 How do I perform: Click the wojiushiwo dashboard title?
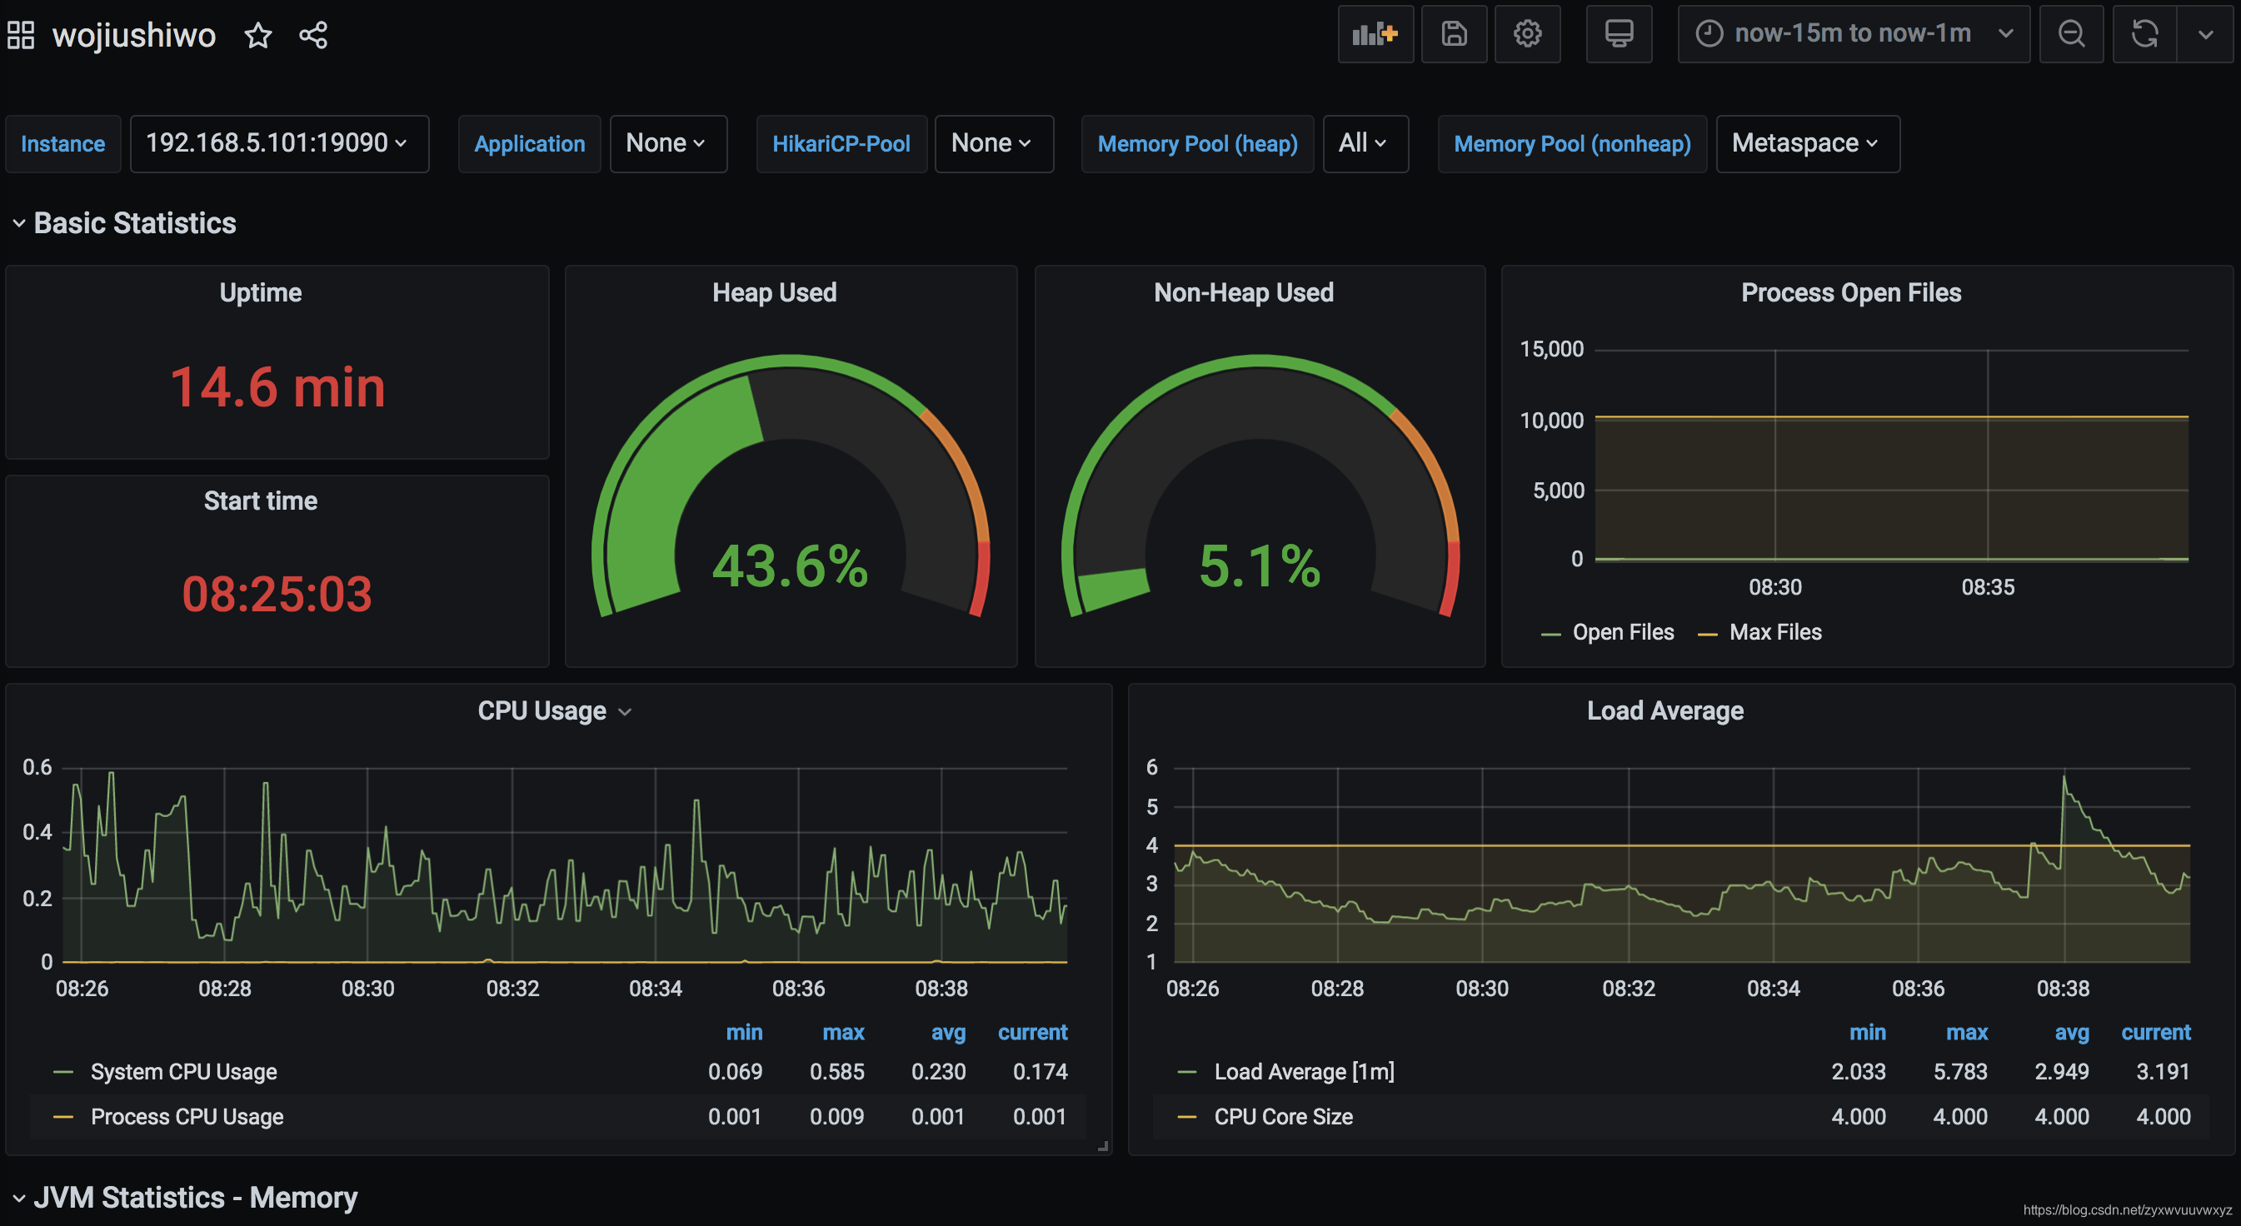click(x=134, y=36)
